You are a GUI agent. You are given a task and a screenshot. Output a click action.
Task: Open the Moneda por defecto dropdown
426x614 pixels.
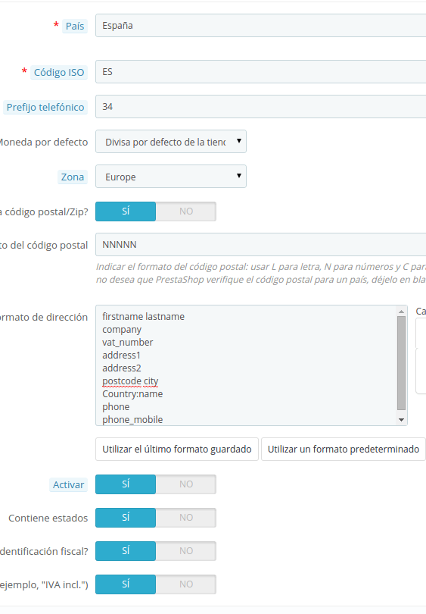[171, 141]
